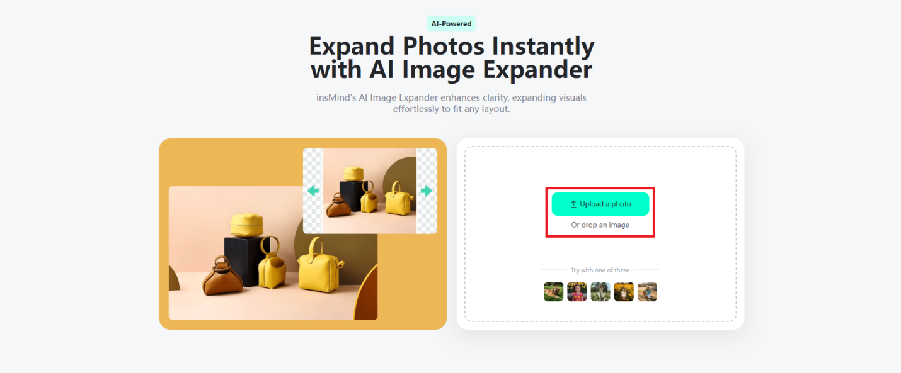Viewport: 901px width, 373px height.
Task: Click the green Upload a photo button
Action: pyautogui.click(x=600, y=204)
